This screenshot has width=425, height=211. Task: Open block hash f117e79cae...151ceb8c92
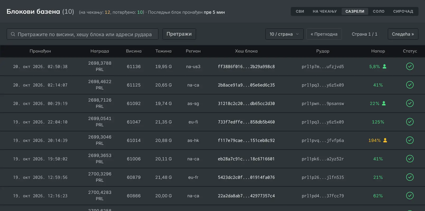tap(246, 141)
